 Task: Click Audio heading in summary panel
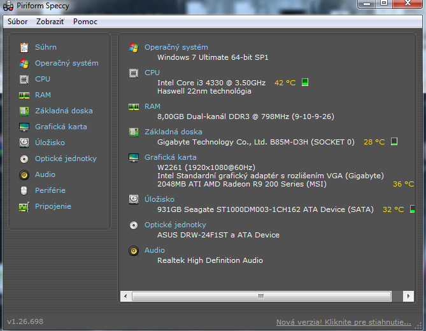coord(155,250)
